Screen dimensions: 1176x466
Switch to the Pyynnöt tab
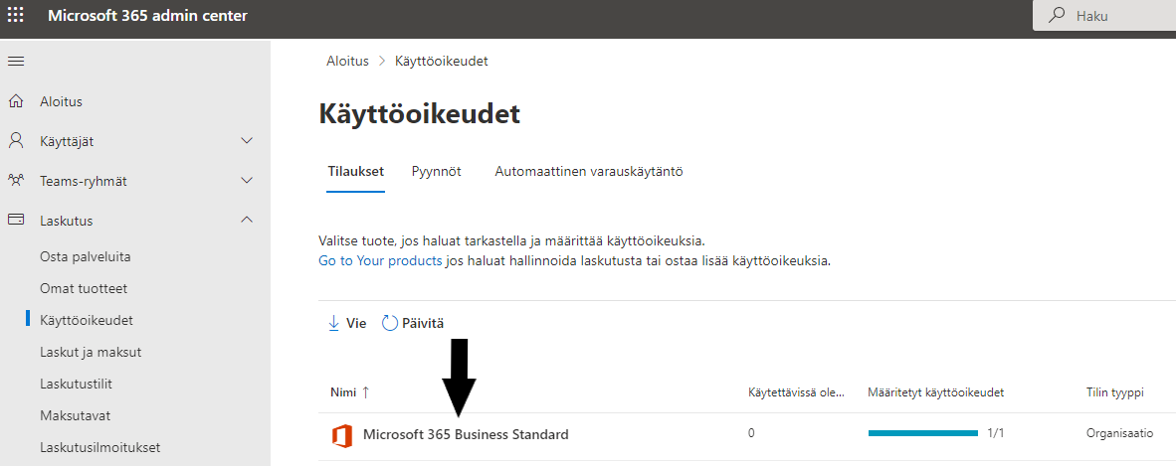click(437, 172)
